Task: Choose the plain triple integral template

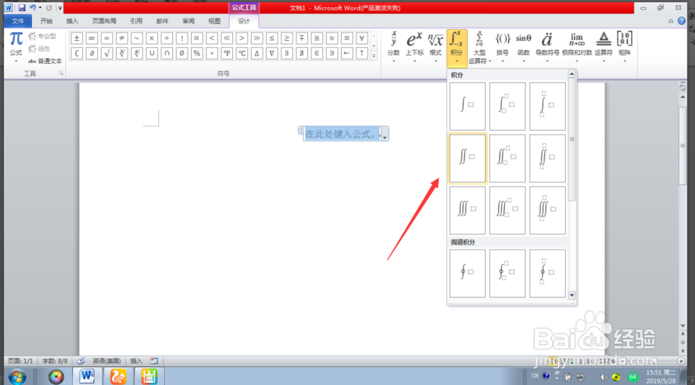Action: pos(467,210)
